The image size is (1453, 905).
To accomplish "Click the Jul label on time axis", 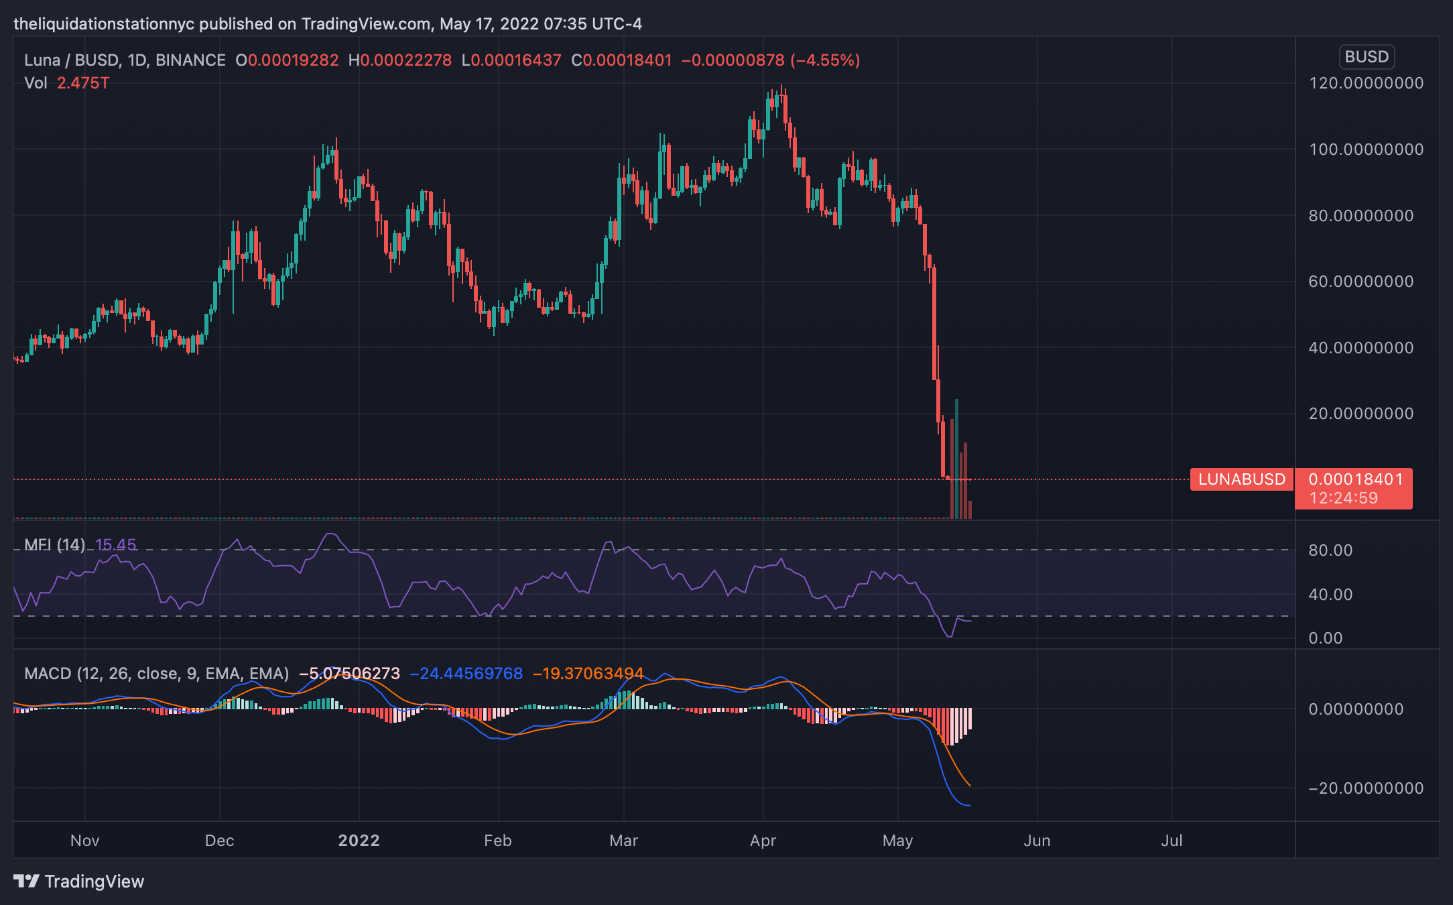I will point(1172,841).
